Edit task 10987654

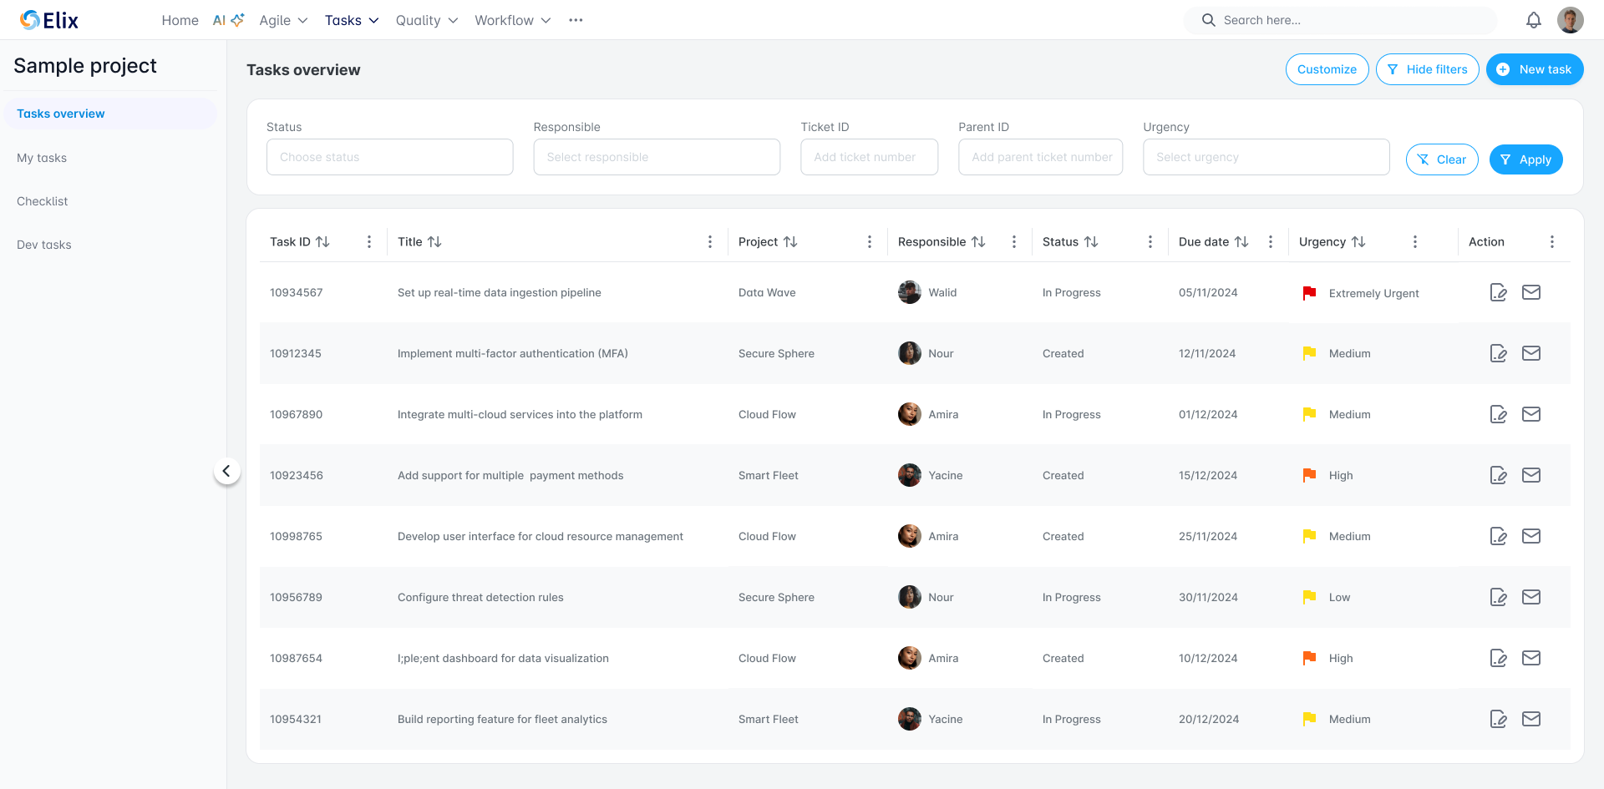1499,659
